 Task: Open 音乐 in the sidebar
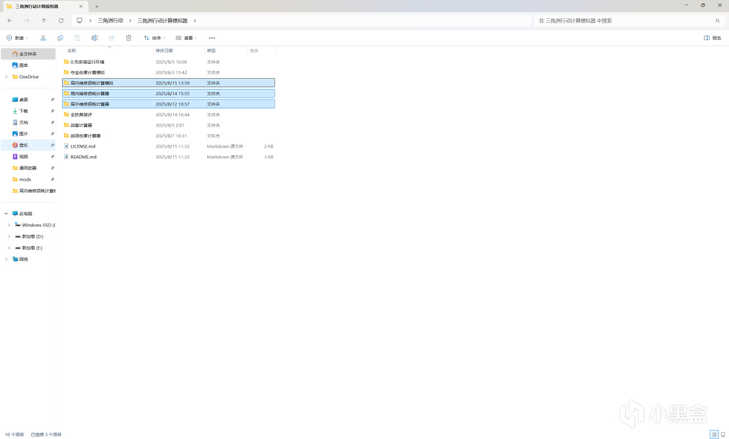(x=28, y=145)
